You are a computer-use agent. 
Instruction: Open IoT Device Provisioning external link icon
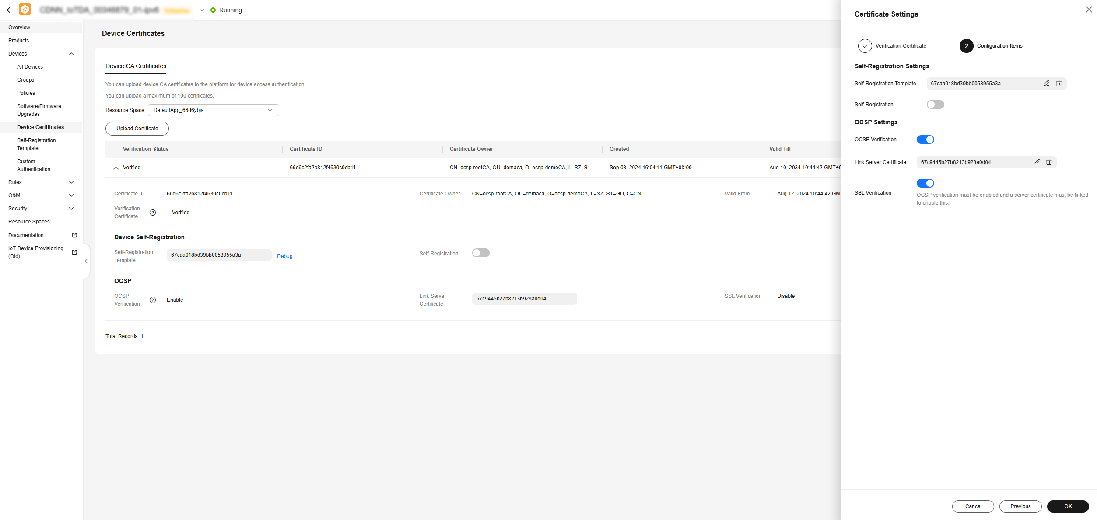74,252
